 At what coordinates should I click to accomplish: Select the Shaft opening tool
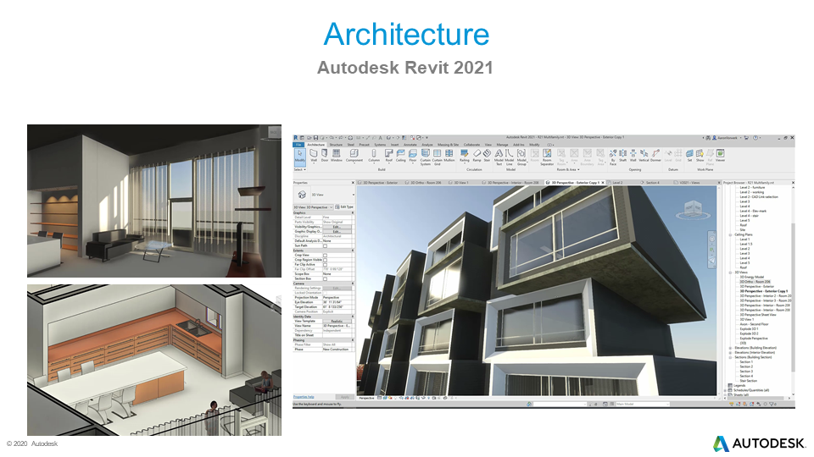tap(623, 156)
